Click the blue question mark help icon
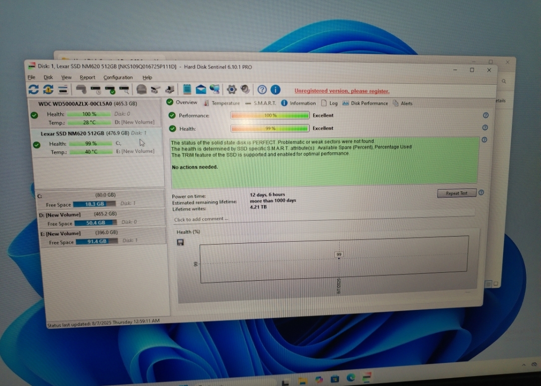The width and height of the screenshot is (541, 386). pos(262,90)
